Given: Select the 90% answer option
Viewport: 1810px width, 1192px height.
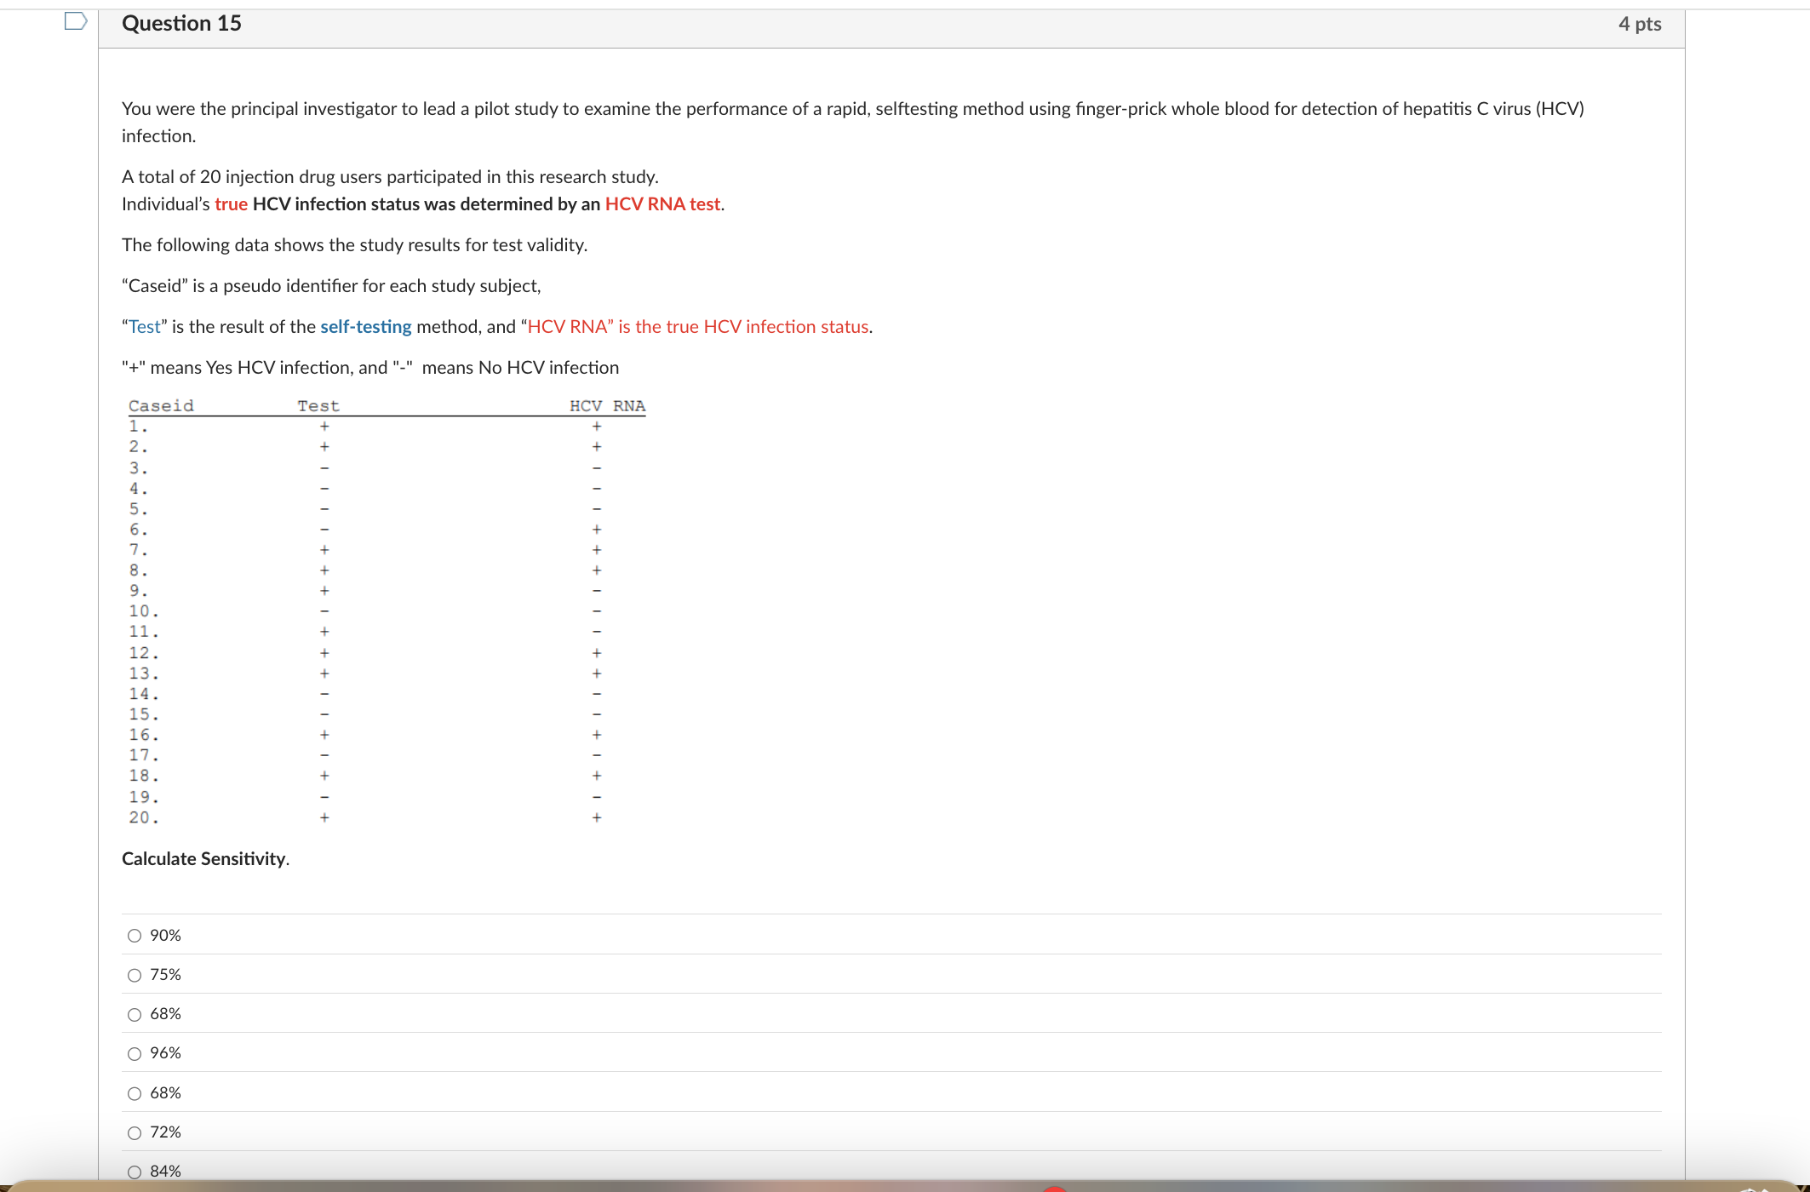Looking at the screenshot, I should pos(135,936).
